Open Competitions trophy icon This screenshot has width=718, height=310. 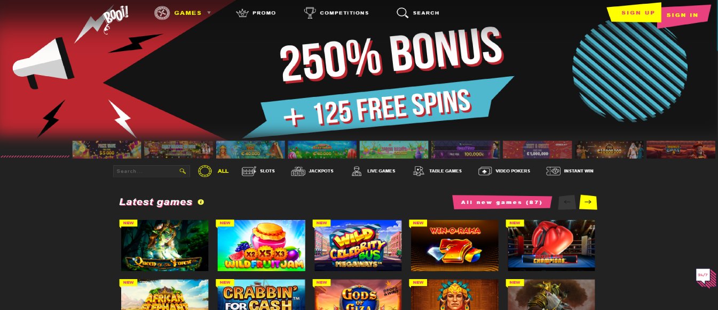tap(310, 13)
